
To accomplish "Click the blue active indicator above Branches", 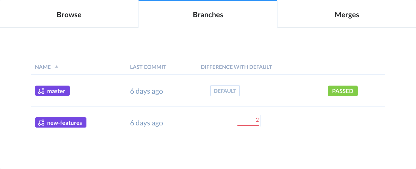I will tap(208, 1).
